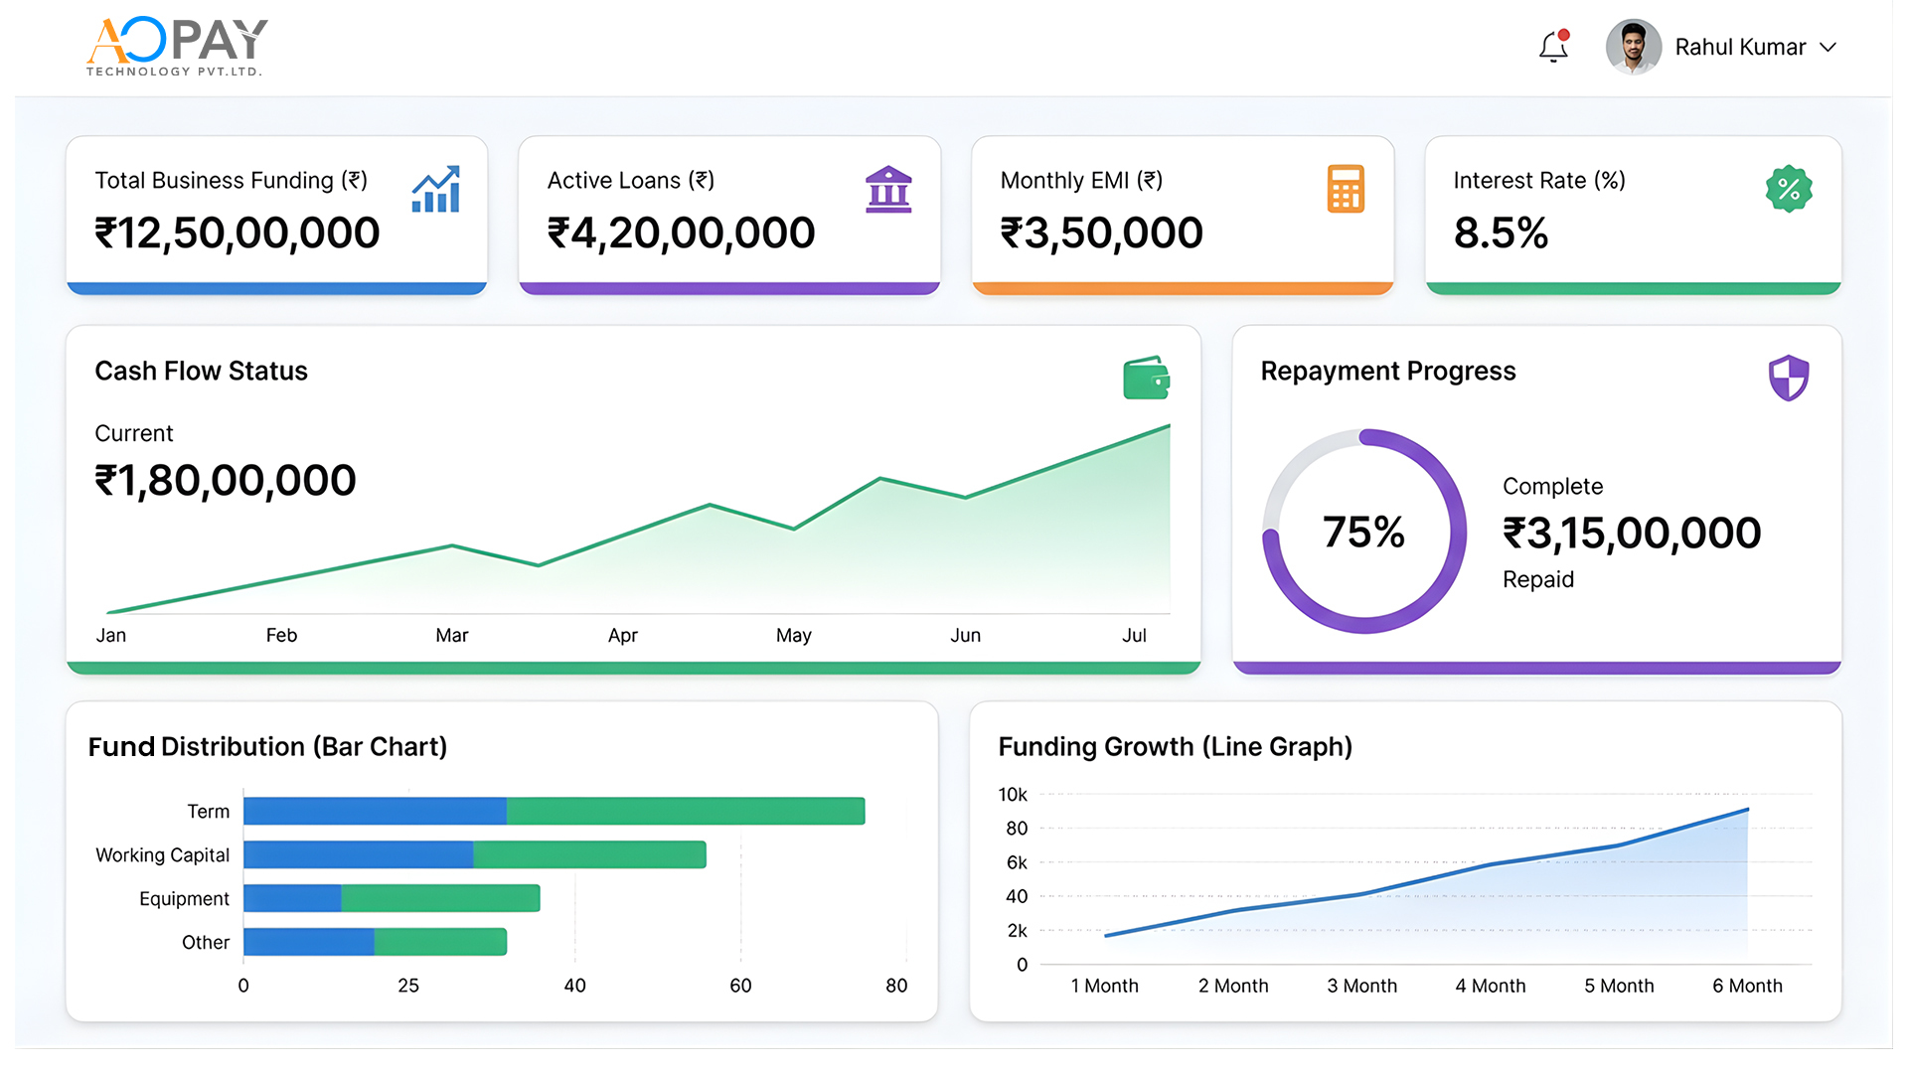The height and width of the screenshot is (1073, 1908).
Task: Click the Equipment label in Fund Distribution
Action: (x=183, y=898)
